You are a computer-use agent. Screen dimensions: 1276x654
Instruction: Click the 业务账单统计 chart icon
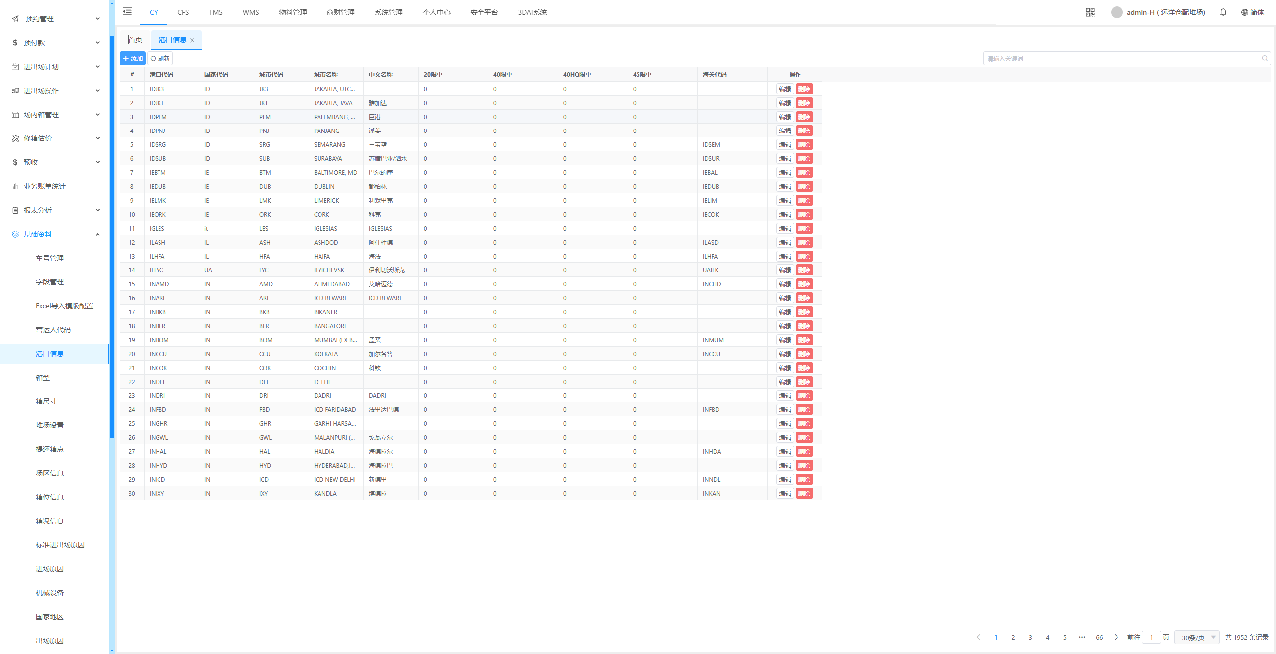[x=15, y=186]
